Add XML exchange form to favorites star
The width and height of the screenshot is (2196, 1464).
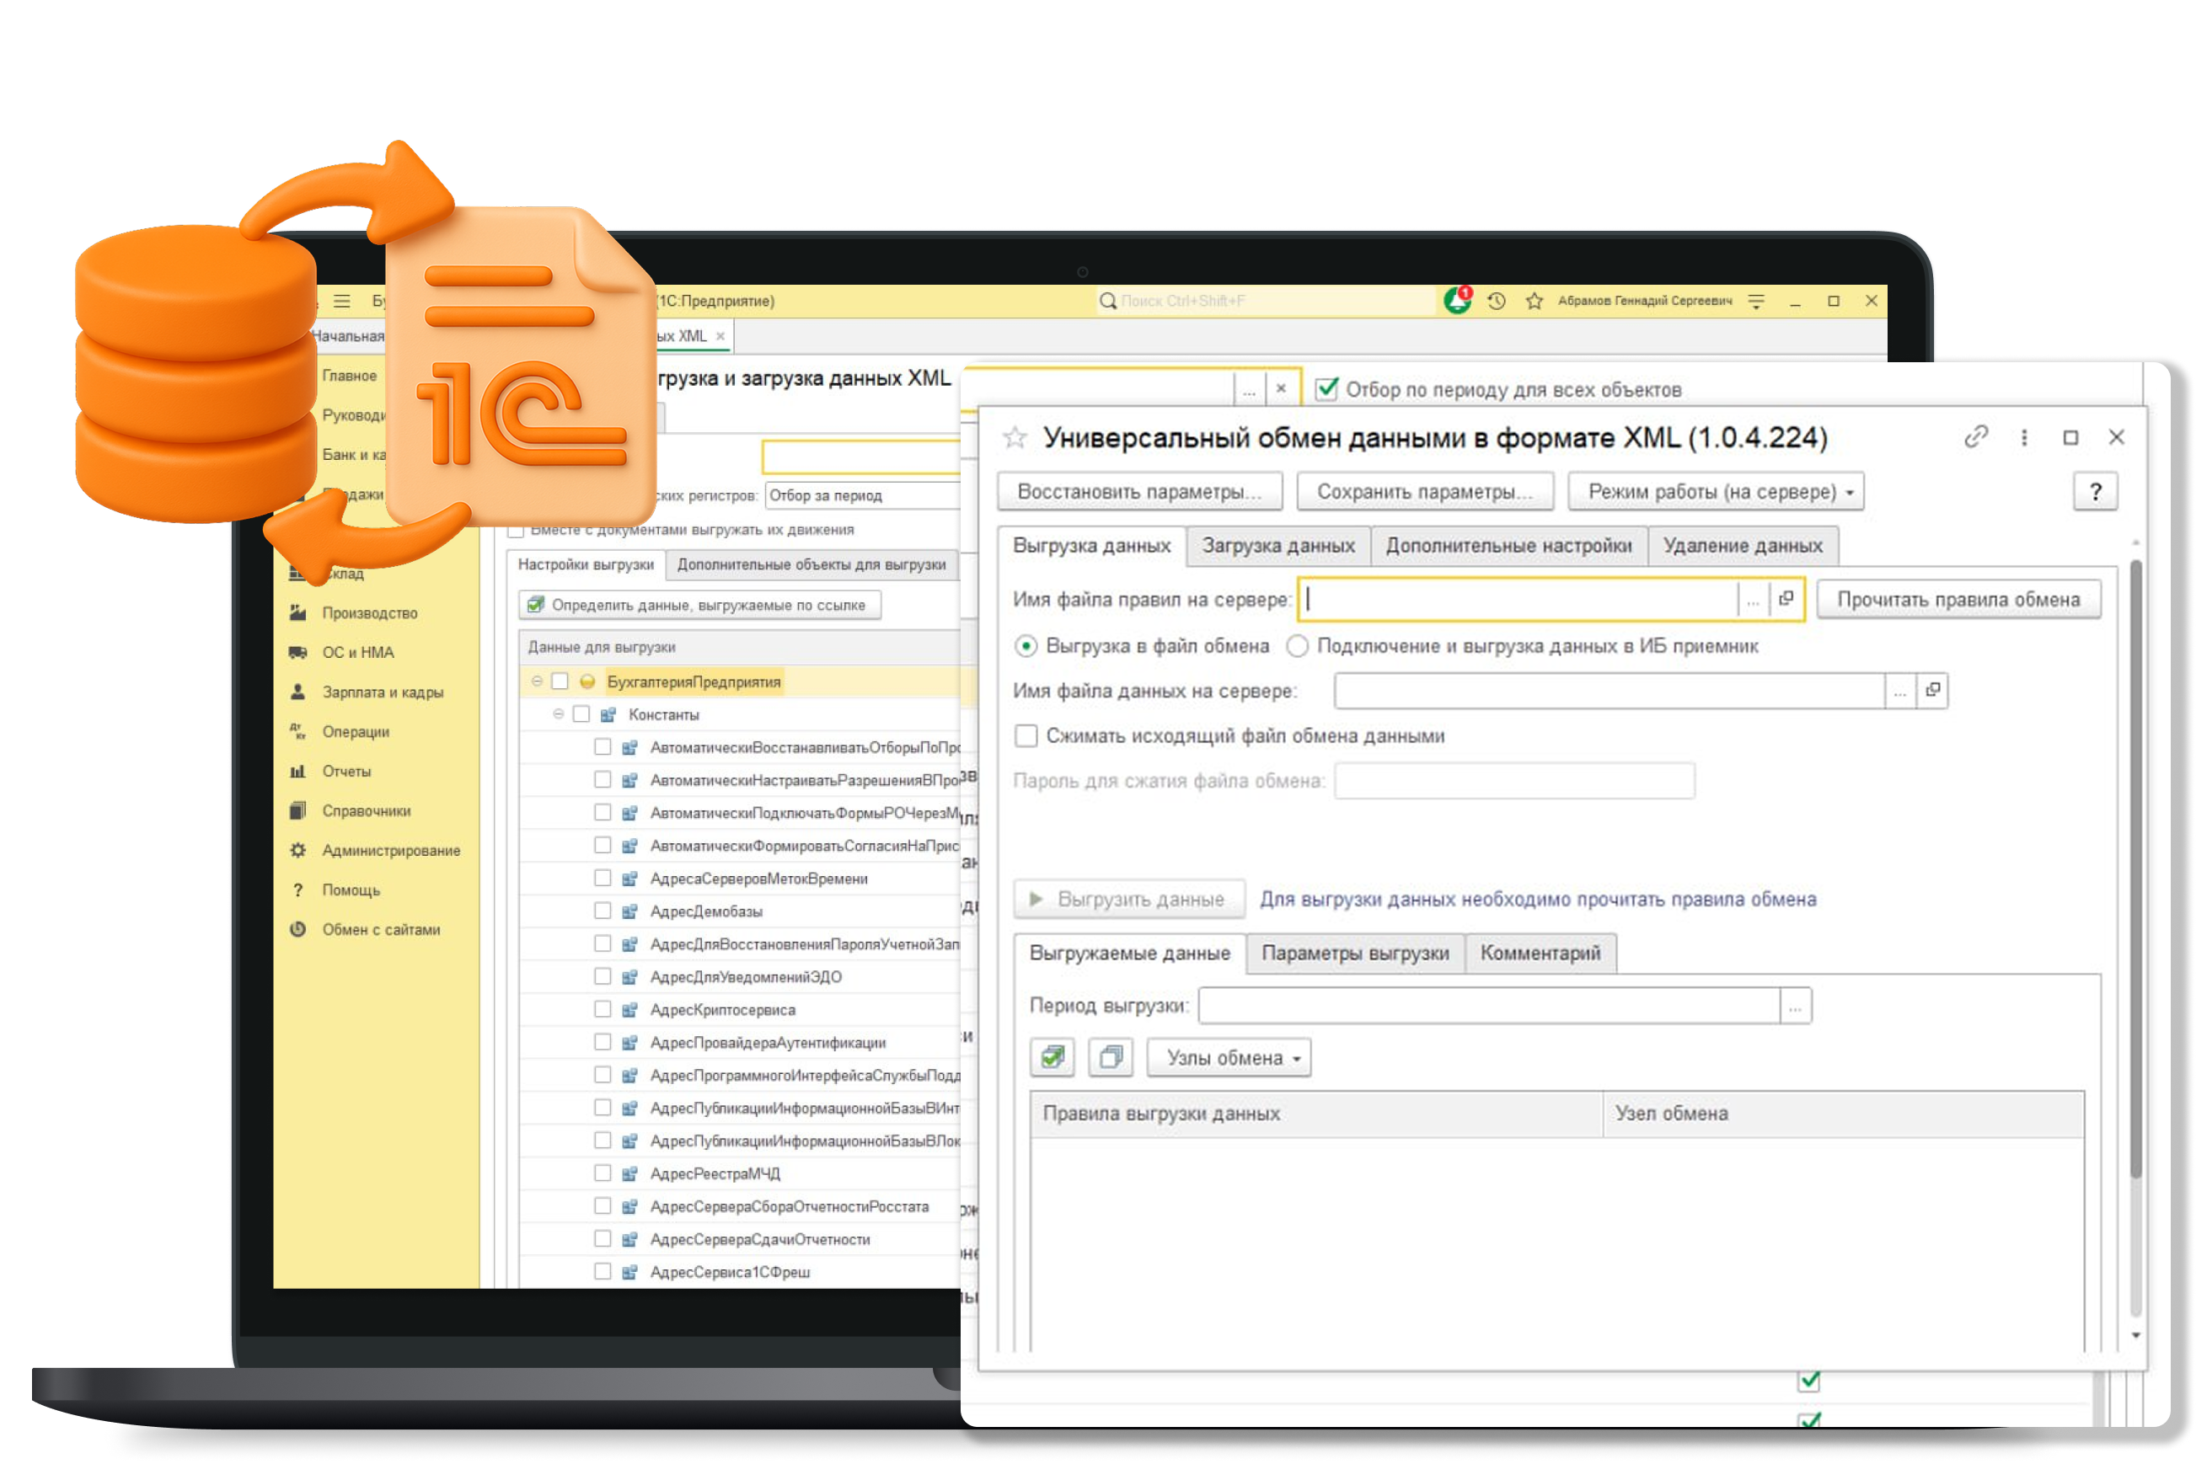coord(1015,437)
